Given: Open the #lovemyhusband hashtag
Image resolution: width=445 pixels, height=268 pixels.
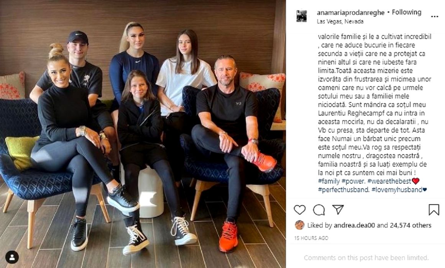Looking at the screenshot, I should 397,190.
